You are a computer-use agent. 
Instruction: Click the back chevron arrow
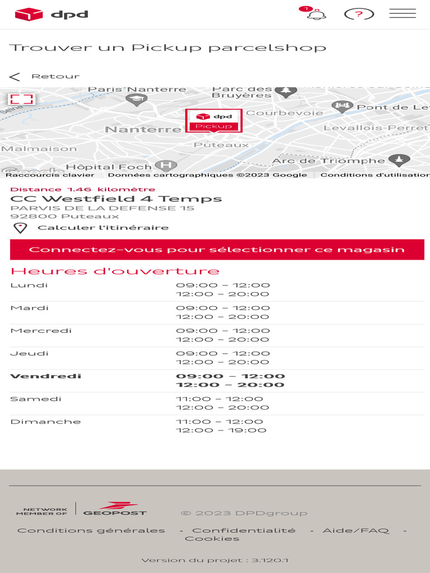point(15,77)
